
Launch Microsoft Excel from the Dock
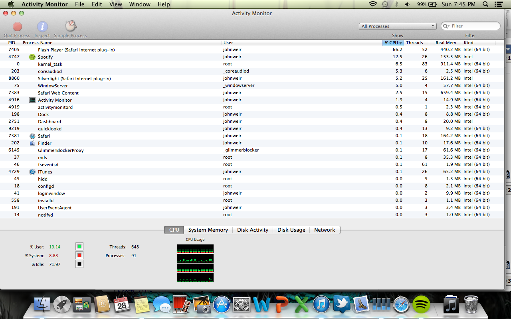(x=302, y=305)
